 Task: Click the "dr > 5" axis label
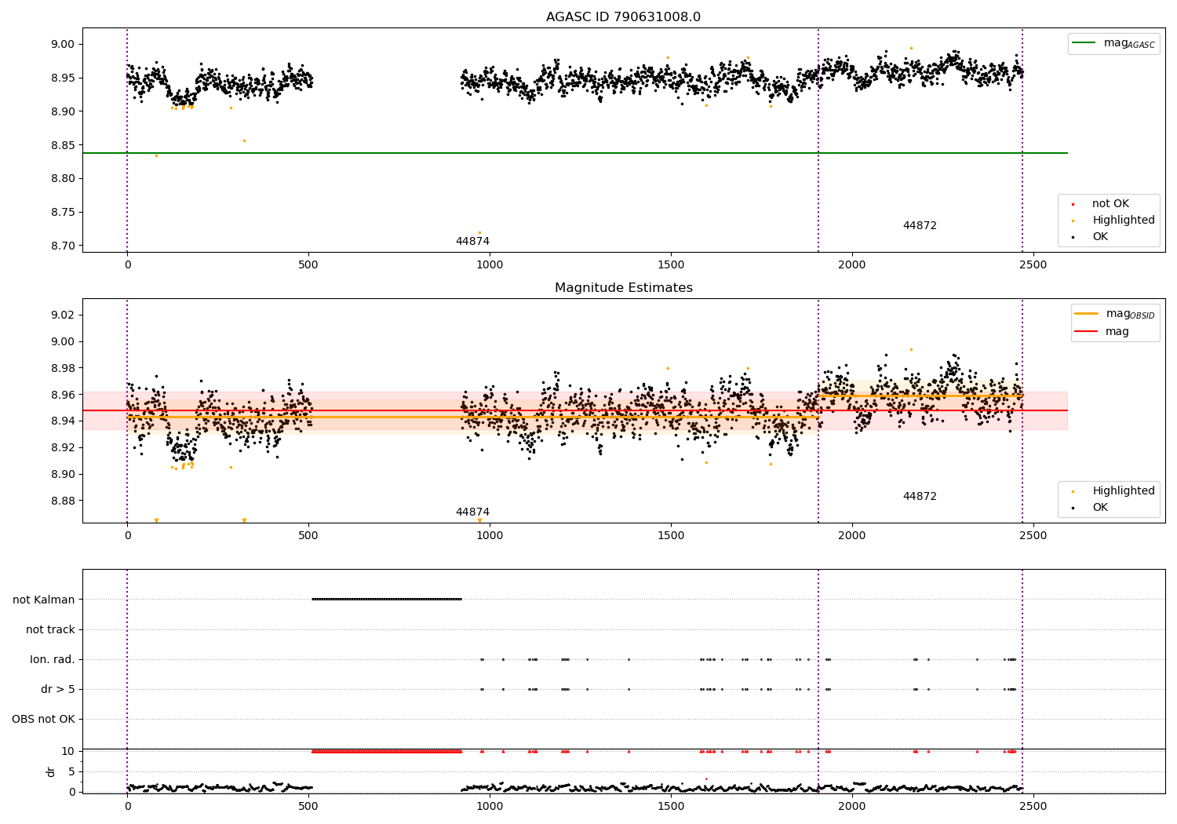[58, 689]
